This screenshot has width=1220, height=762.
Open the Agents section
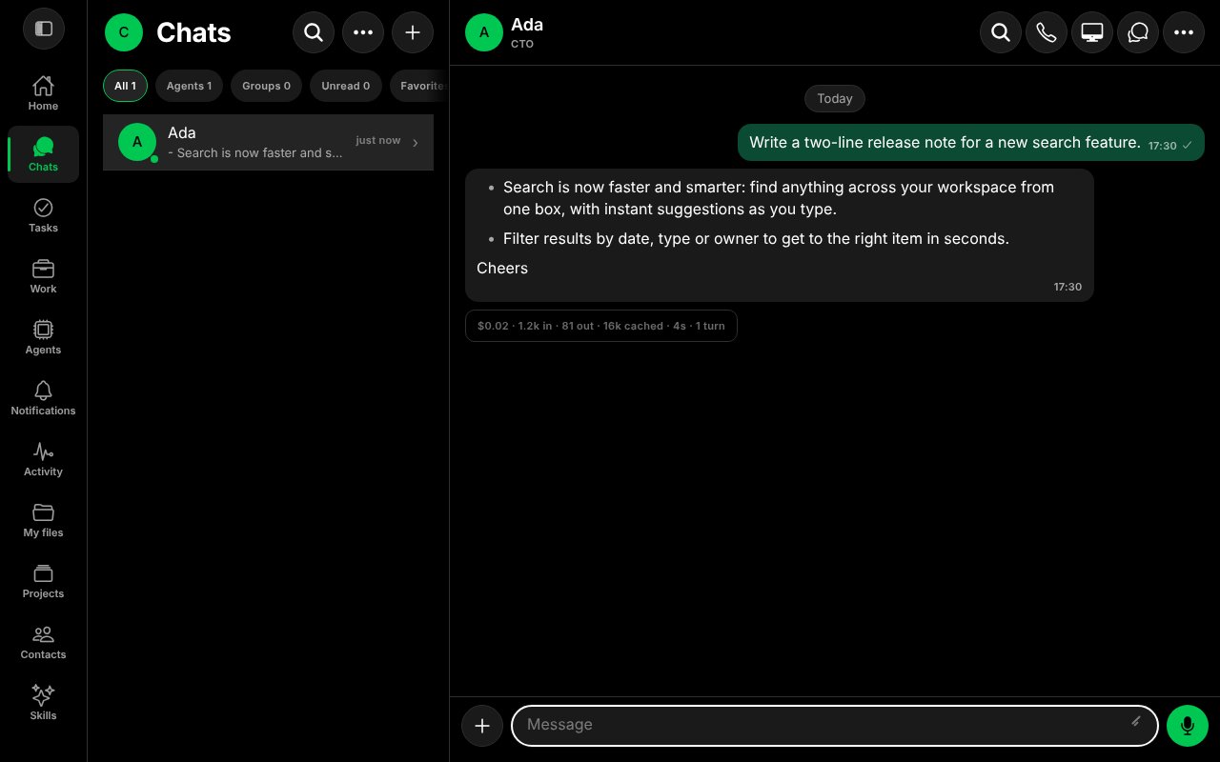point(43,337)
